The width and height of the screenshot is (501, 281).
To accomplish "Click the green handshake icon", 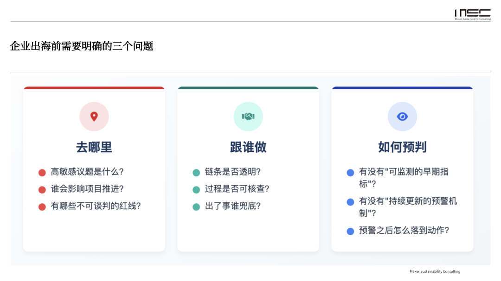I will 248,117.
